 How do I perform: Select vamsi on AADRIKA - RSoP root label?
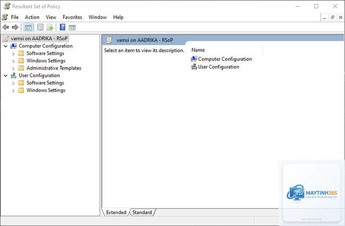point(39,39)
